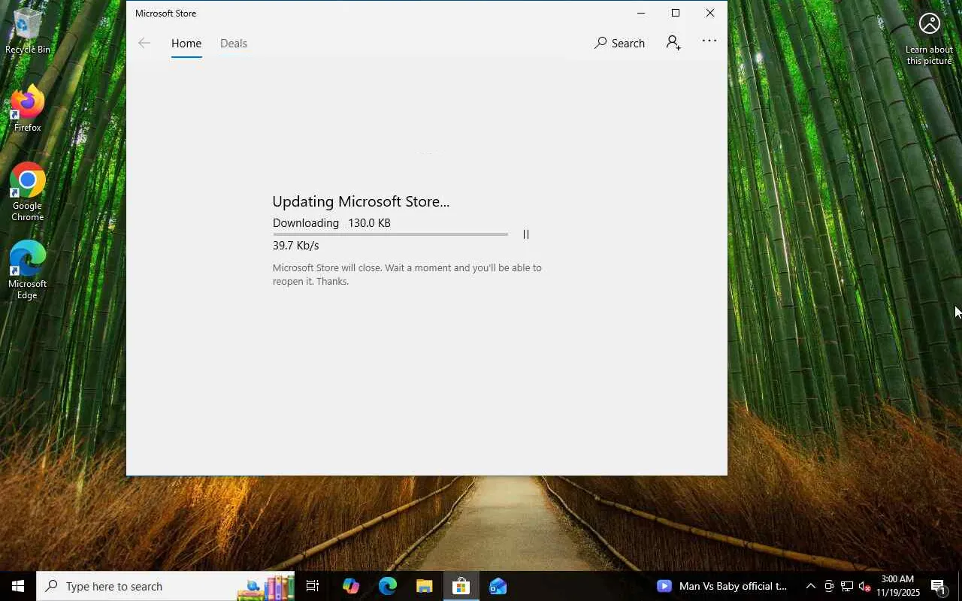
Task: Open the notification center icon
Action: 939,586
